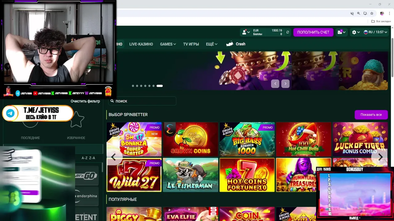
Task: Click Очистить фильтр link
Action: [85, 101]
